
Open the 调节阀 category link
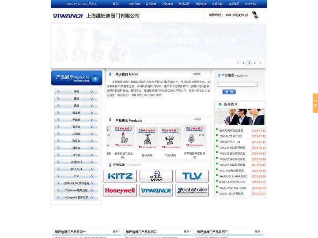point(76,155)
